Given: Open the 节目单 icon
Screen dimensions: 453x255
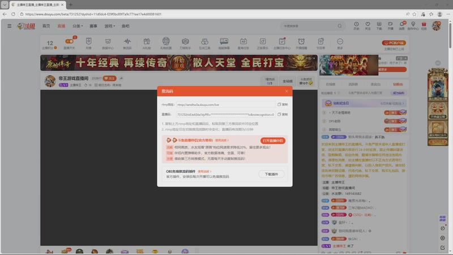Looking at the screenshot, I should click(320, 43).
